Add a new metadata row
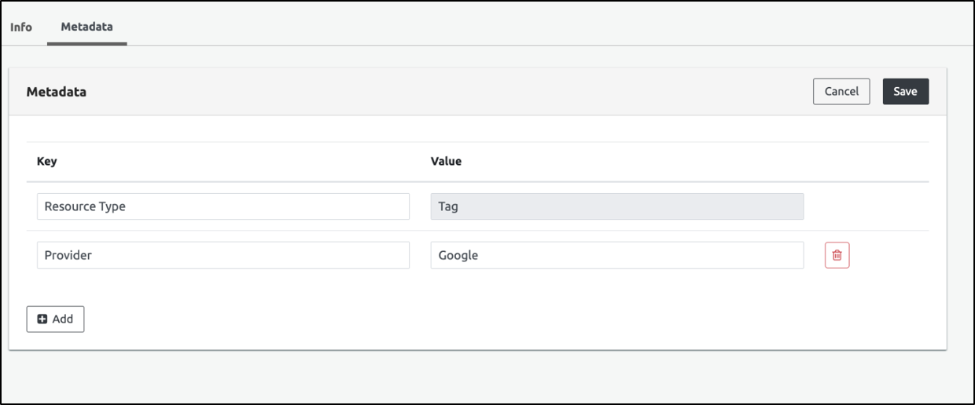The height and width of the screenshot is (405, 975). 55,319
